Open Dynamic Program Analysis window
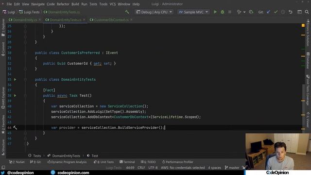 point(67,162)
